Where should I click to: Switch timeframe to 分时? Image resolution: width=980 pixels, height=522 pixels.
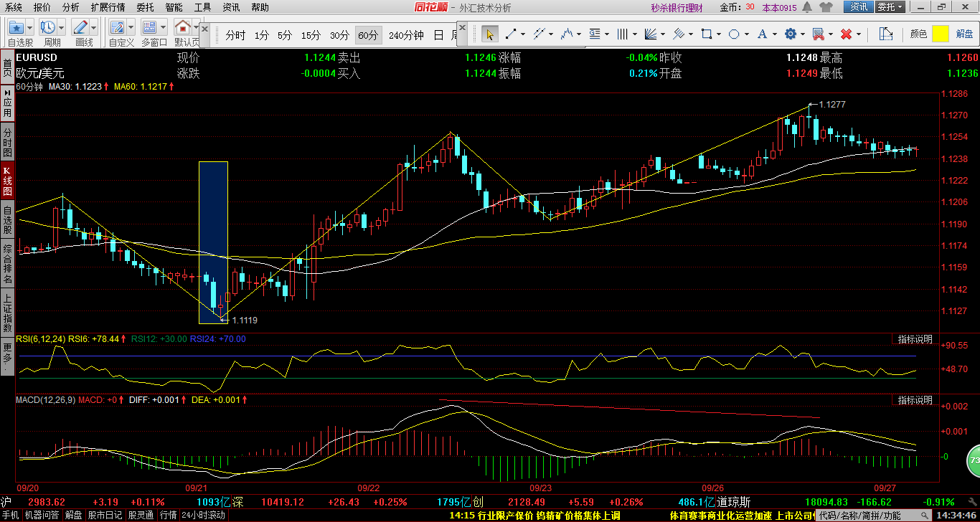pyautogui.click(x=235, y=35)
